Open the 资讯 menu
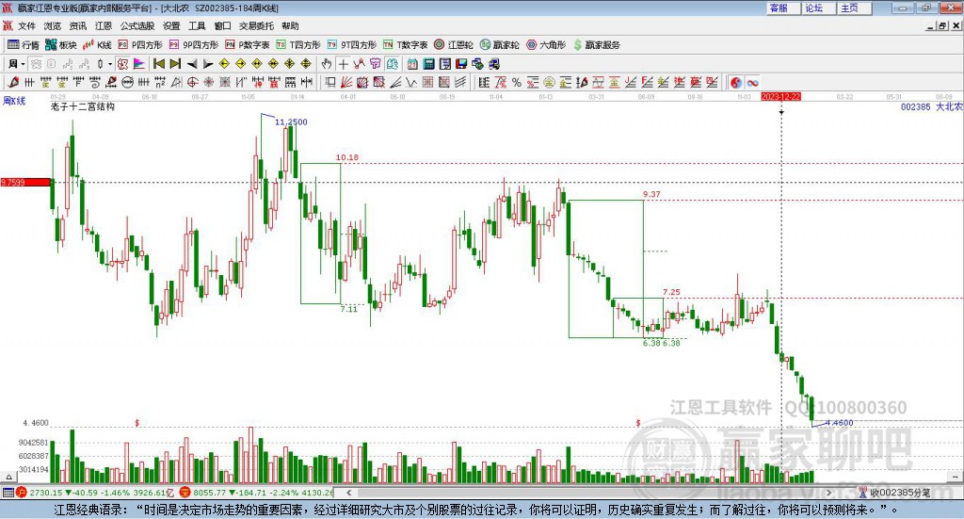The height and width of the screenshot is (519, 964). [x=78, y=25]
